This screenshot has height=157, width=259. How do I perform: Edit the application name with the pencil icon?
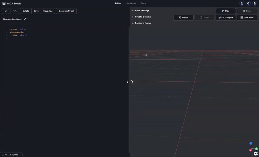25,19
